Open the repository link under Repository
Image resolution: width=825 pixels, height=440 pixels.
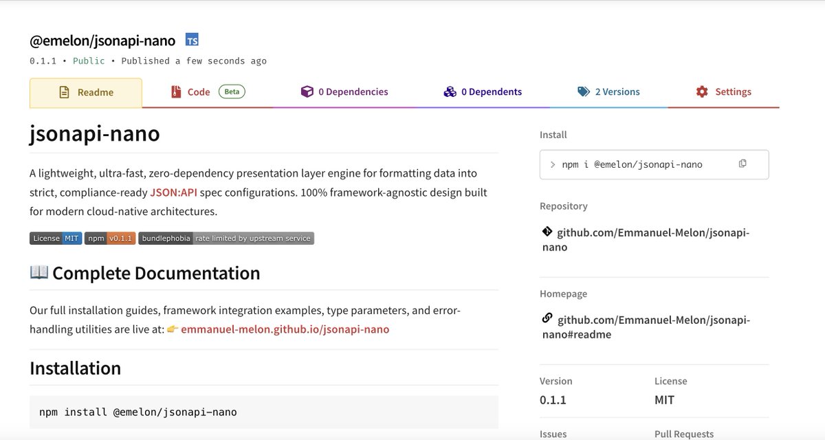[646, 240]
